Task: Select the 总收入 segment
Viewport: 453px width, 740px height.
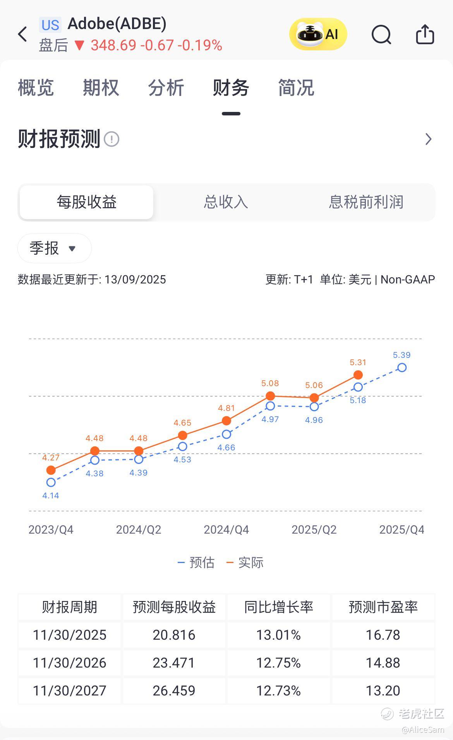Action: pyautogui.click(x=226, y=202)
